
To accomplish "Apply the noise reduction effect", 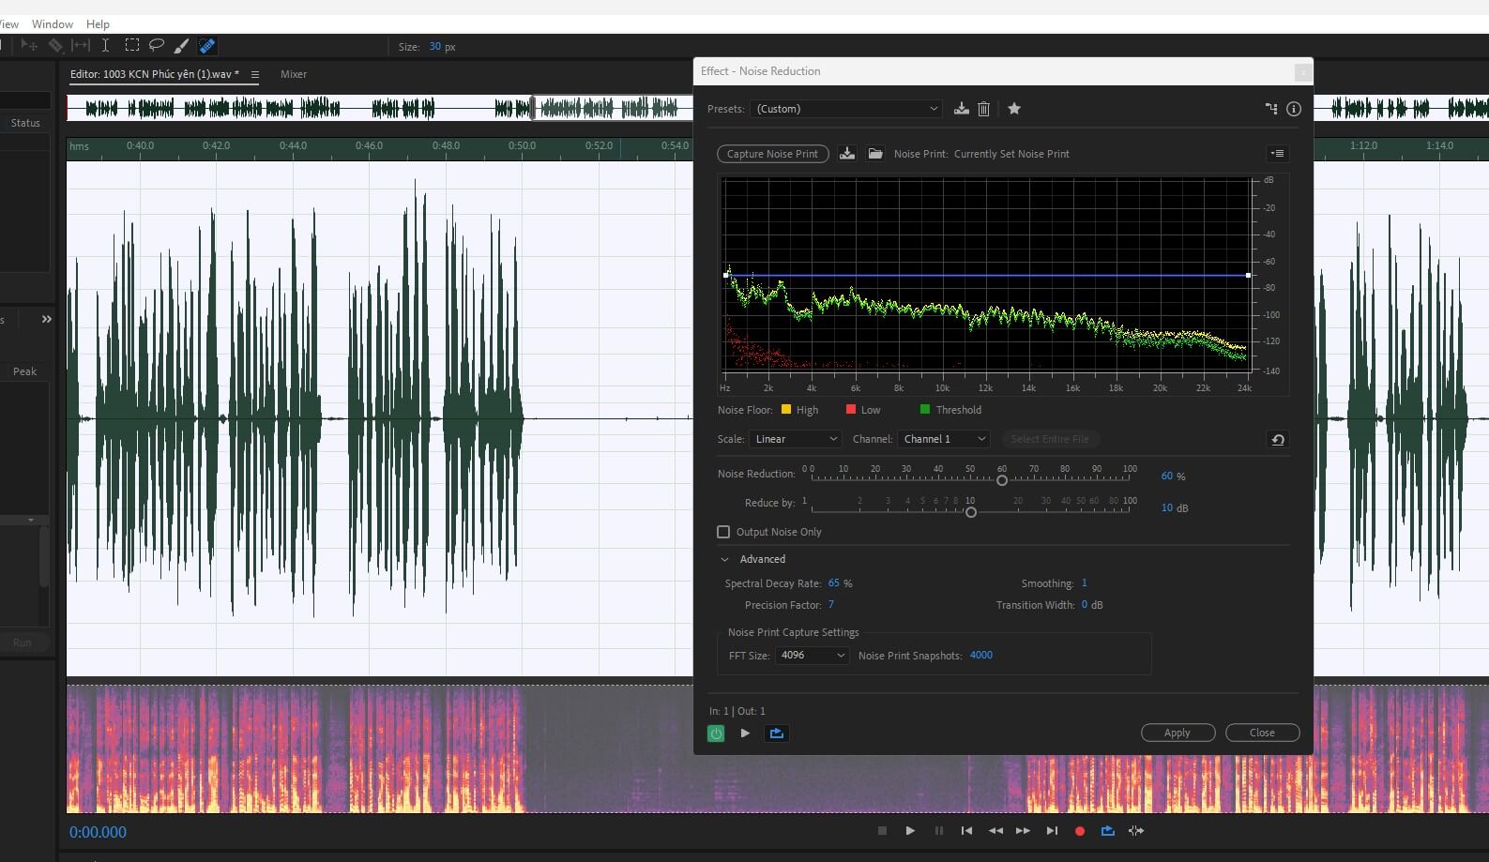I will point(1178,733).
